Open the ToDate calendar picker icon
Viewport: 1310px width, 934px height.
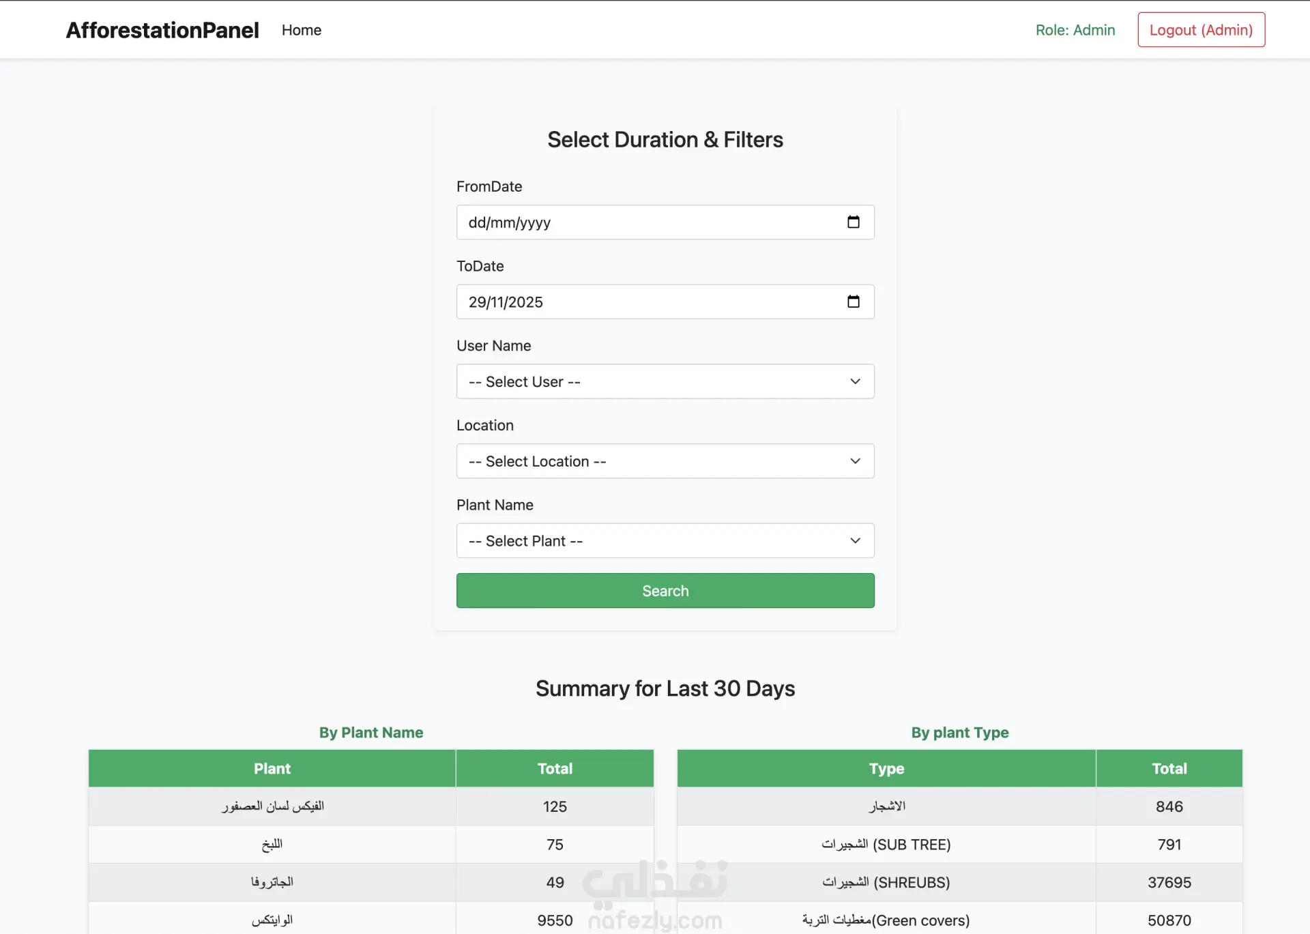pyautogui.click(x=853, y=302)
